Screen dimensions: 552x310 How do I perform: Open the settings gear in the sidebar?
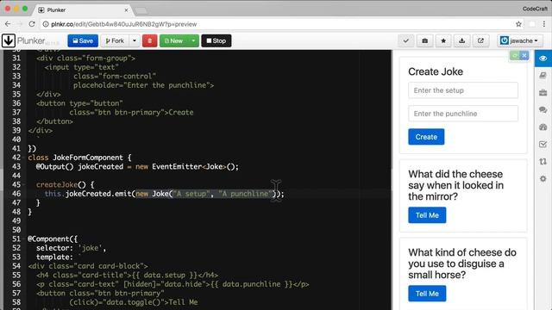tap(543, 178)
